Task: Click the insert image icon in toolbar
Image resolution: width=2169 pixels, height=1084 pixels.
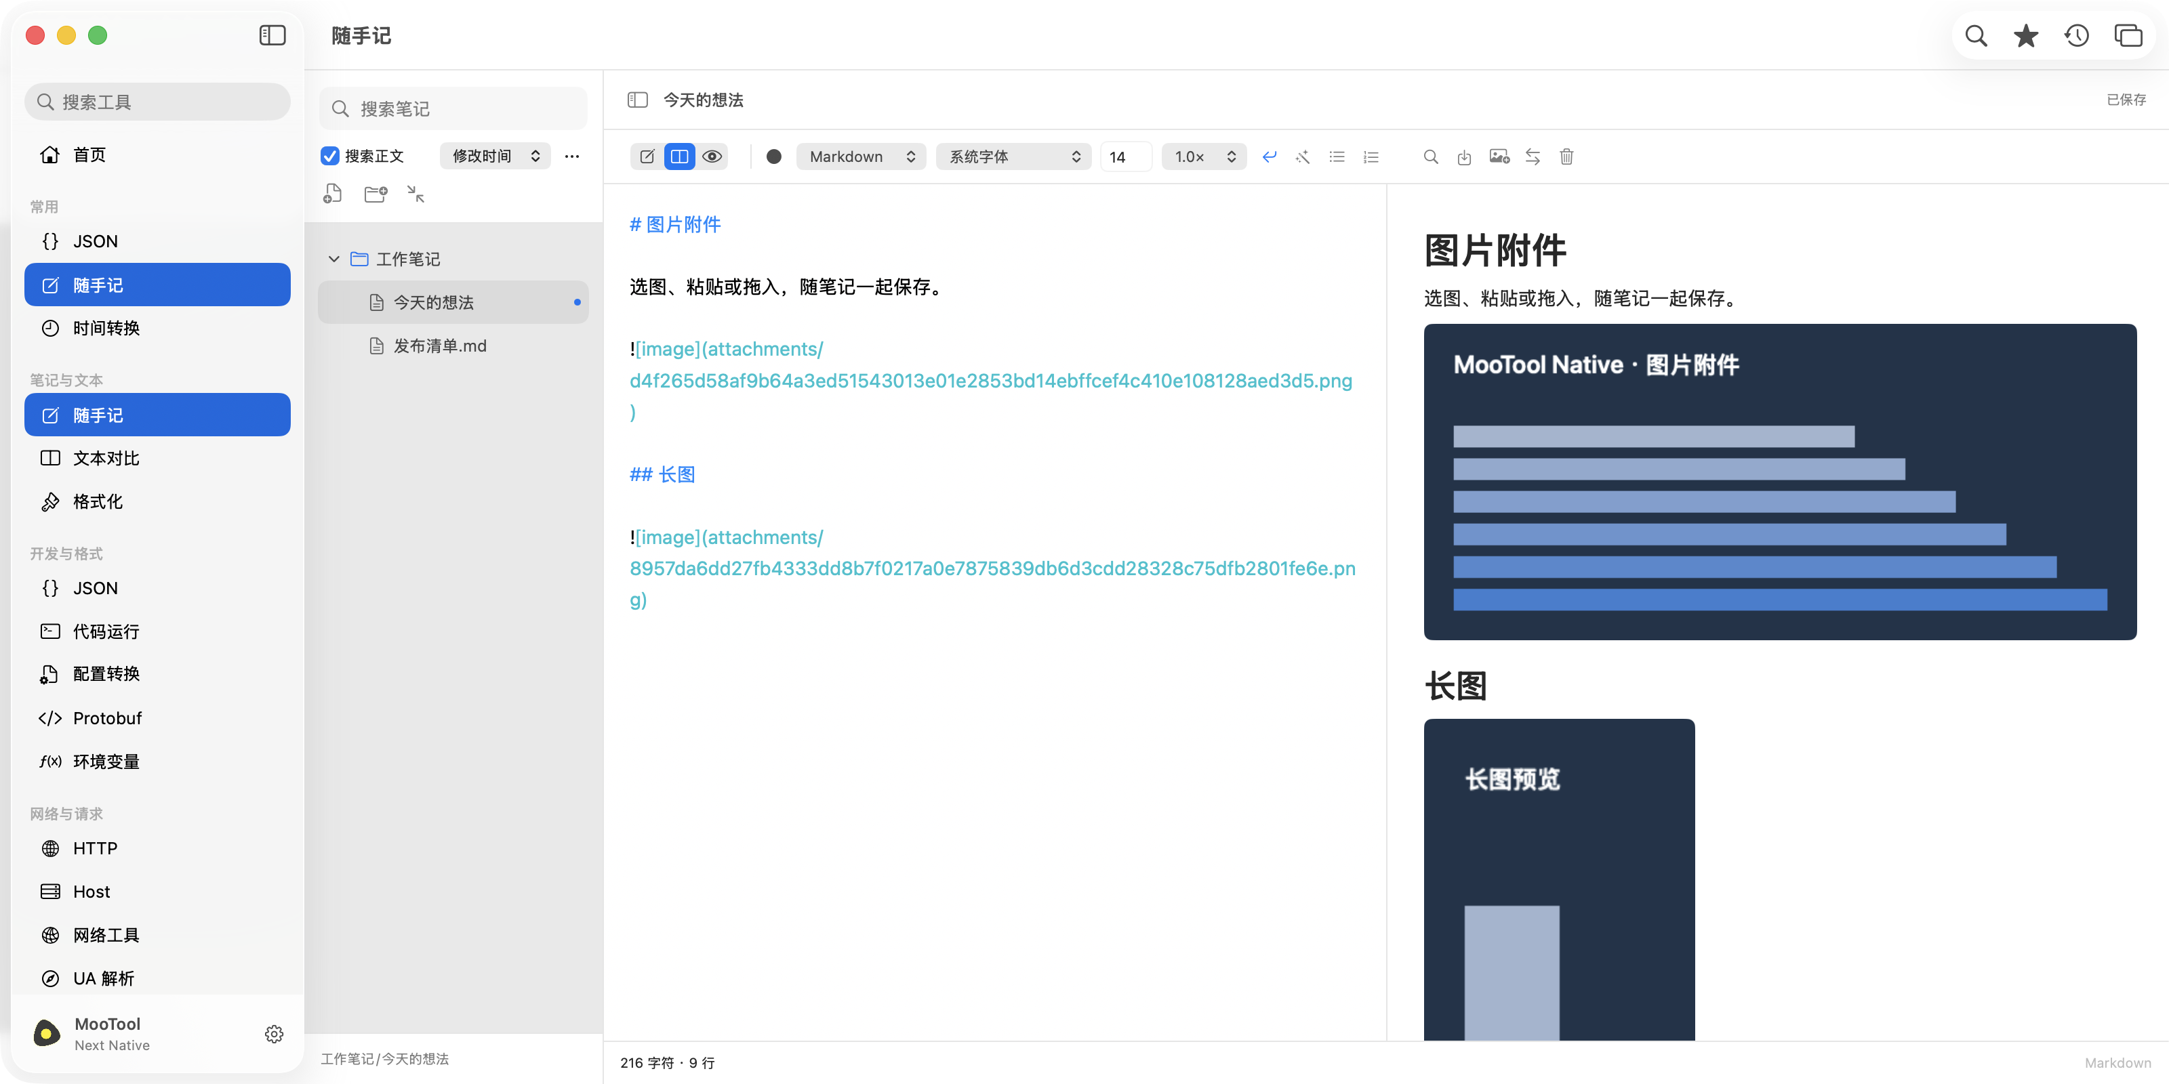Action: point(1499,157)
